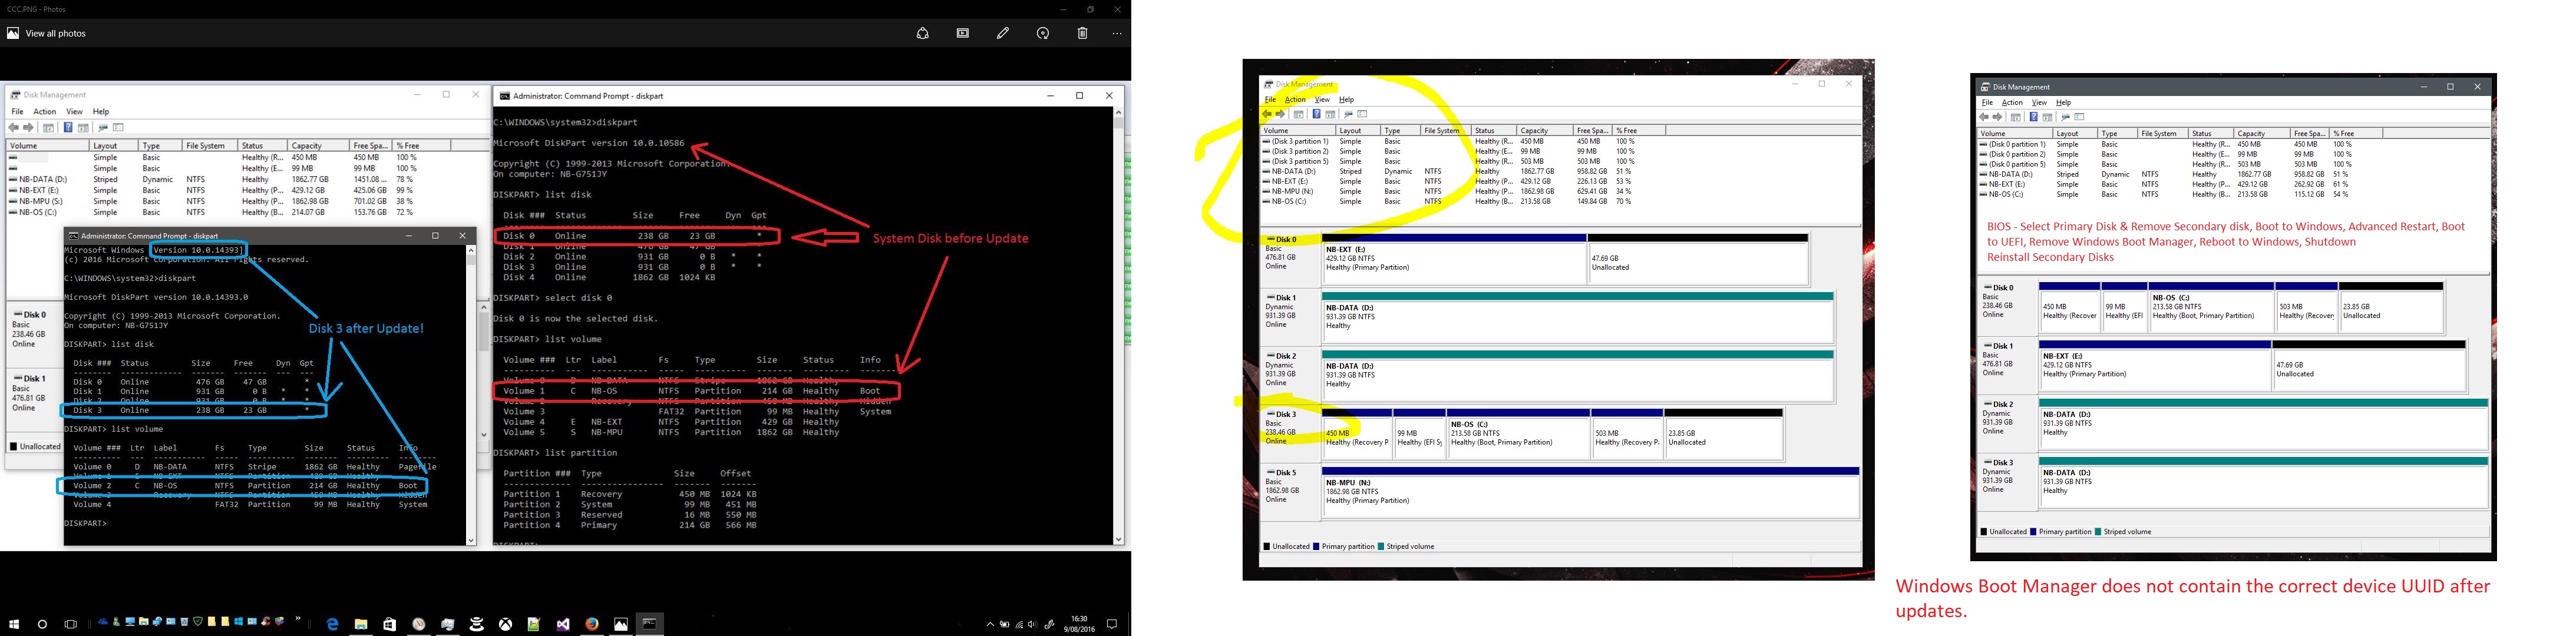Image resolution: width=2576 pixels, height=636 pixels.
Task: Open Microsoft Edge from the taskbar
Action: tap(332, 624)
